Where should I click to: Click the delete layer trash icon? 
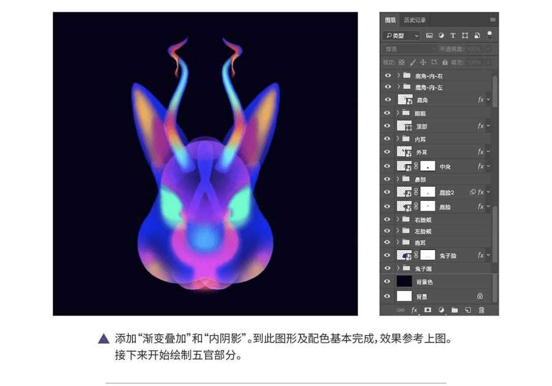coord(481,309)
